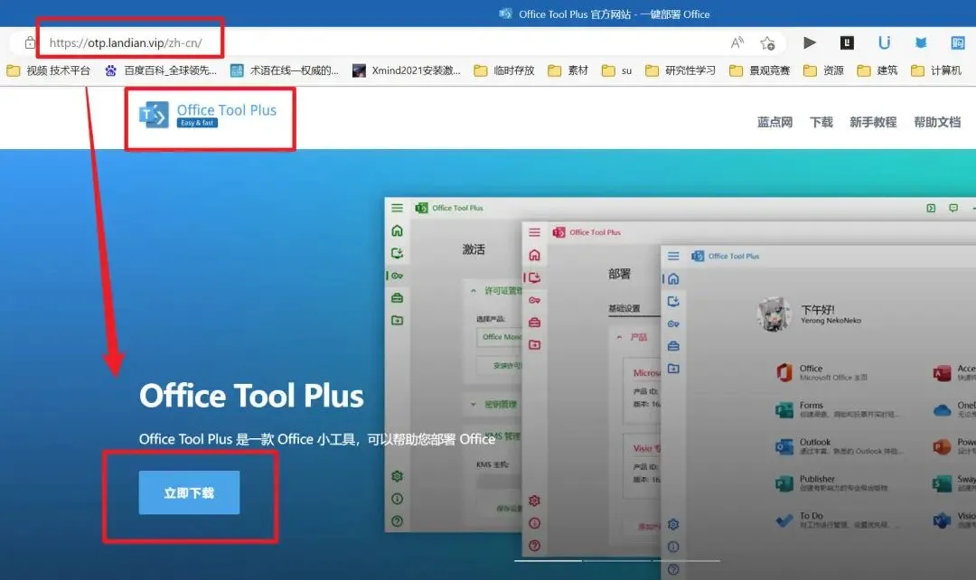The image size is (976, 580).
Task: Add this page to favorites with the star icon
Action: [767, 43]
